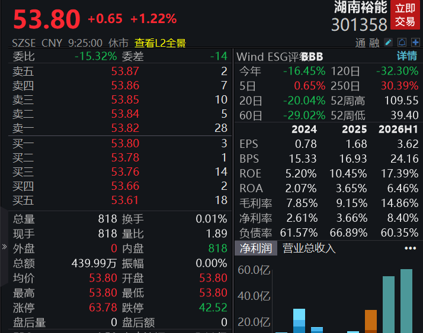The image size is (423, 333).
Task: Select the 卖一 ask price 53.82
Action: (125, 128)
